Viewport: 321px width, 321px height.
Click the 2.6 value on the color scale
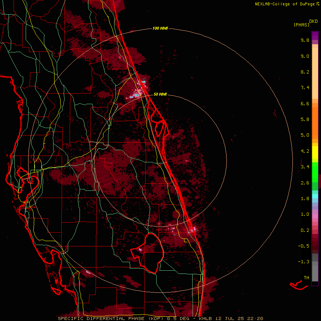coord(305,183)
